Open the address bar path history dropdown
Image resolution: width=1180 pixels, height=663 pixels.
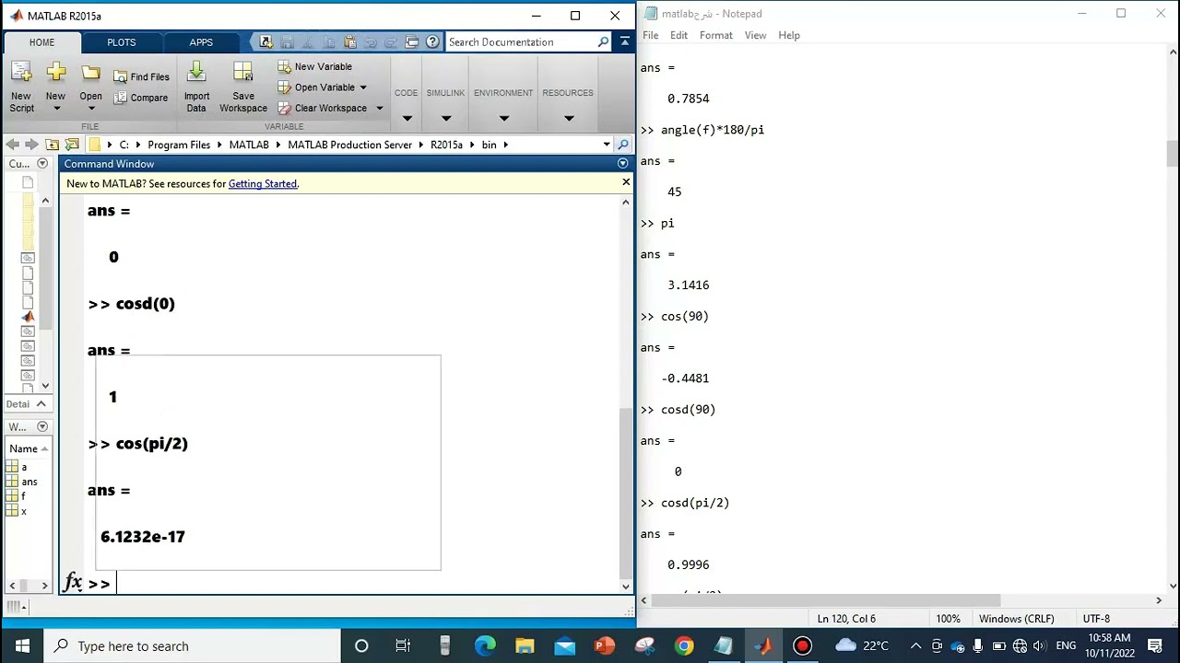click(x=607, y=145)
